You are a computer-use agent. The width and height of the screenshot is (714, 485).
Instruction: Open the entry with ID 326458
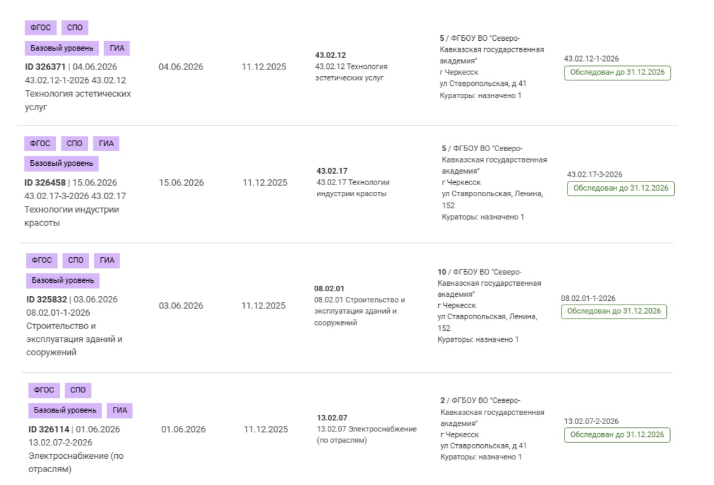click(46, 182)
